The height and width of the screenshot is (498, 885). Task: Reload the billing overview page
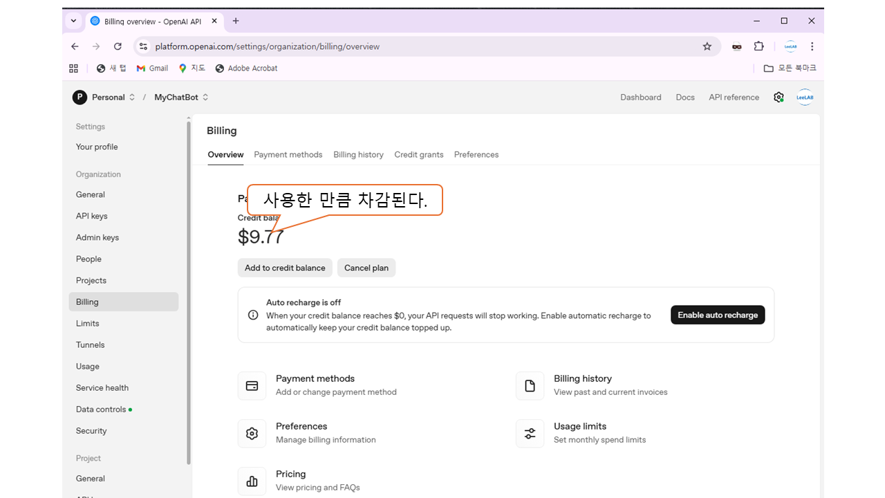118,46
